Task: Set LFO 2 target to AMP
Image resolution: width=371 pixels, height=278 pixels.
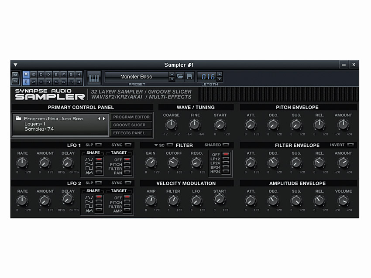Action: [127, 210]
